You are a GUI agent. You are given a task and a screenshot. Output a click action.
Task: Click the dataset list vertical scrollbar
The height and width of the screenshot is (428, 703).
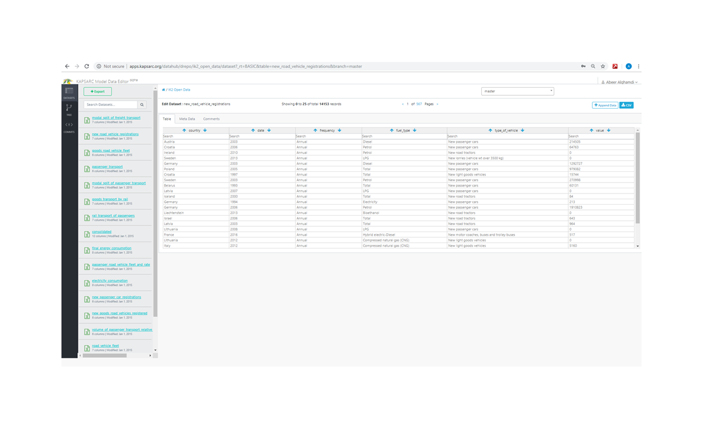(155, 205)
